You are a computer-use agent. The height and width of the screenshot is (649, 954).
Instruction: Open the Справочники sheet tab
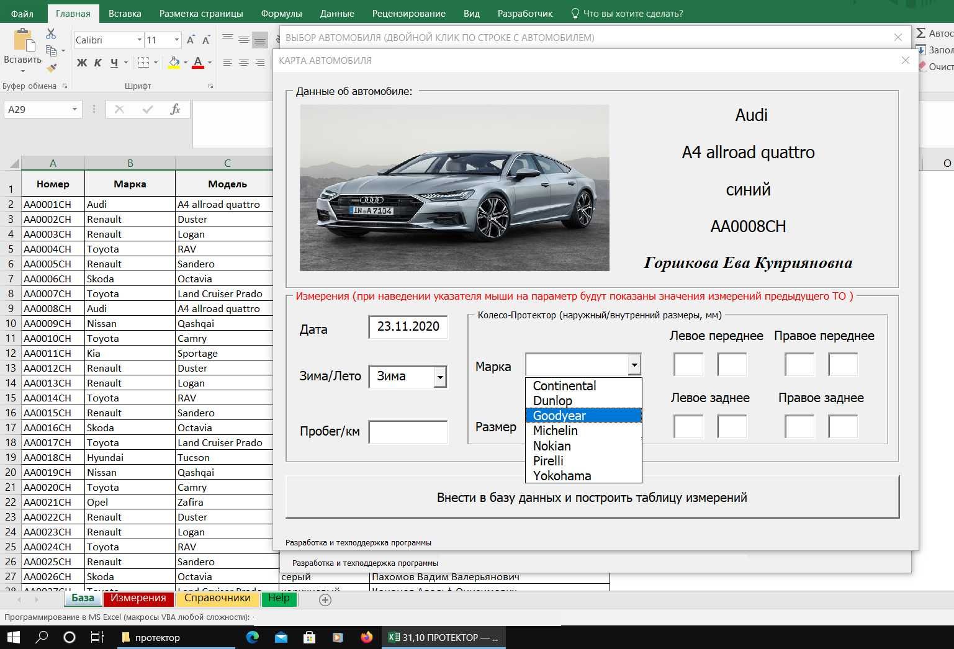(x=217, y=598)
